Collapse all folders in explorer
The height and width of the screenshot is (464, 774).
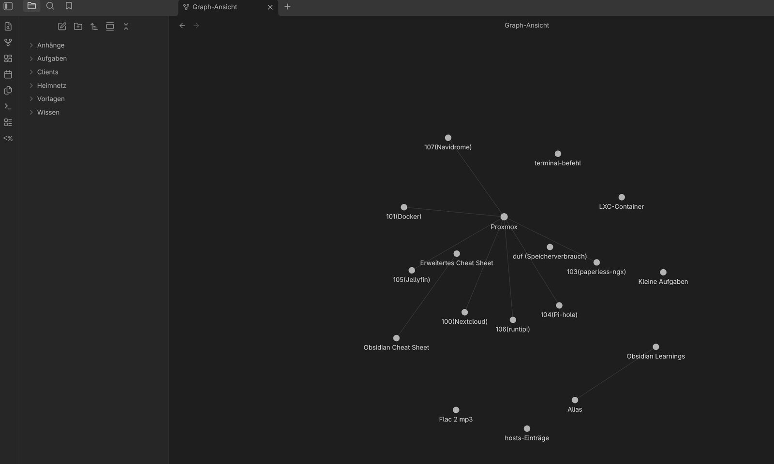click(126, 27)
